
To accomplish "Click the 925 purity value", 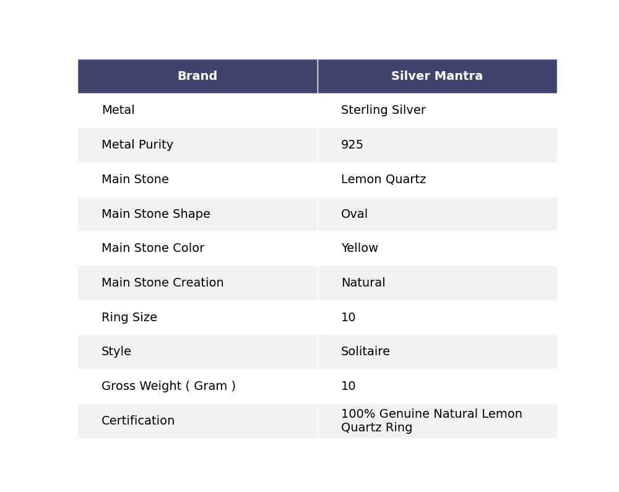I will pos(352,145).
